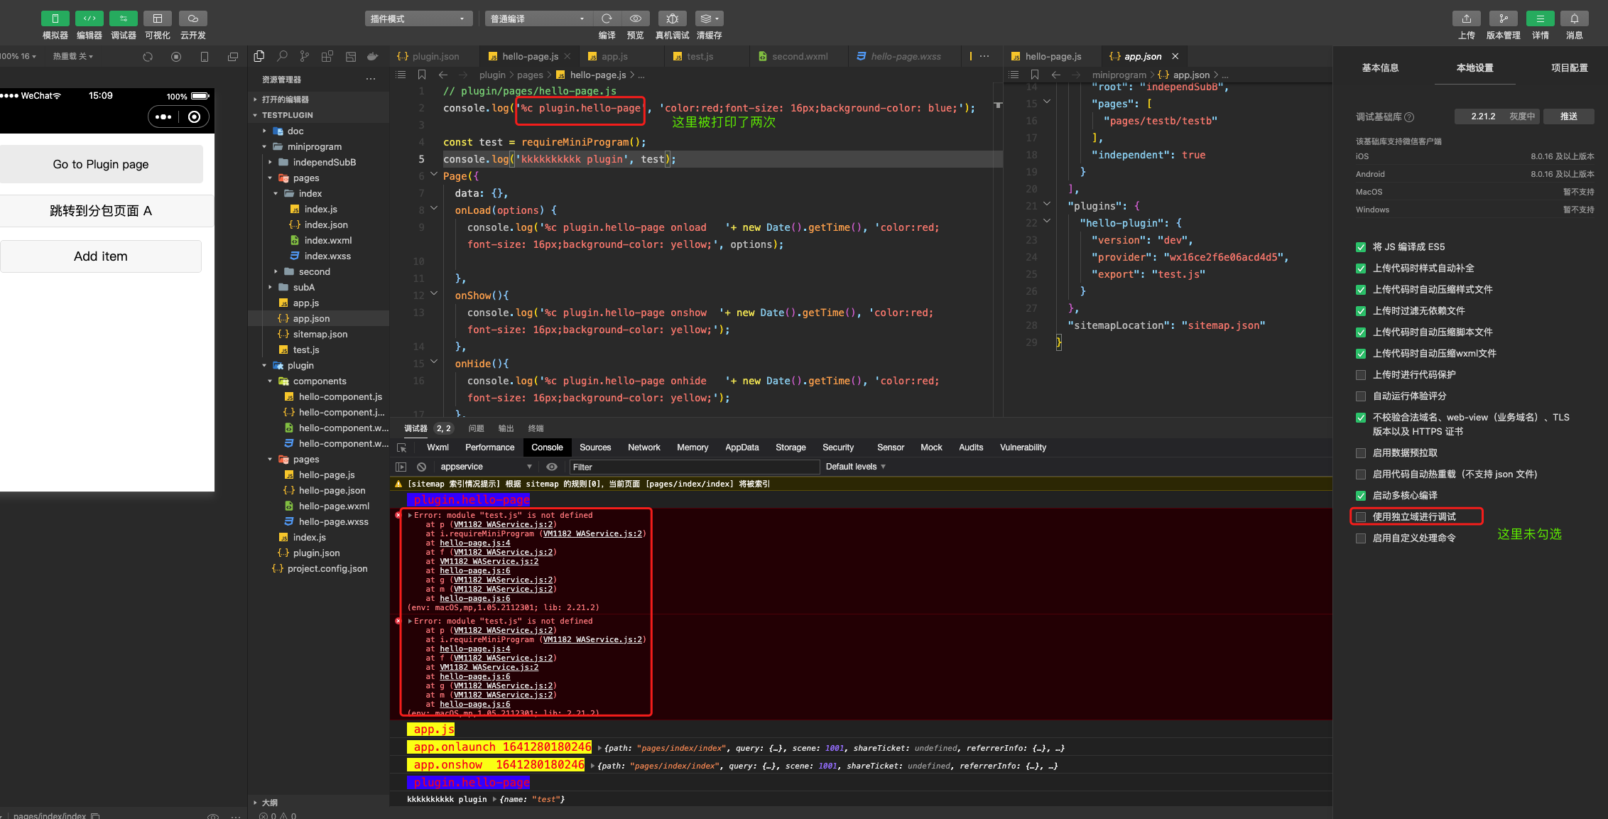Click the preview eye icon
Screen dimensions: 1608x819
(x=635, y=18)
